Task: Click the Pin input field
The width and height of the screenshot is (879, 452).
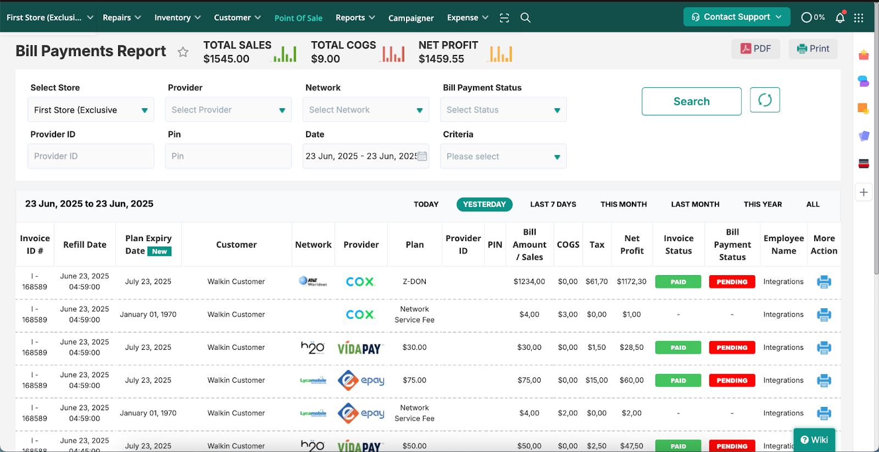Action: click(x=228, y=157)
